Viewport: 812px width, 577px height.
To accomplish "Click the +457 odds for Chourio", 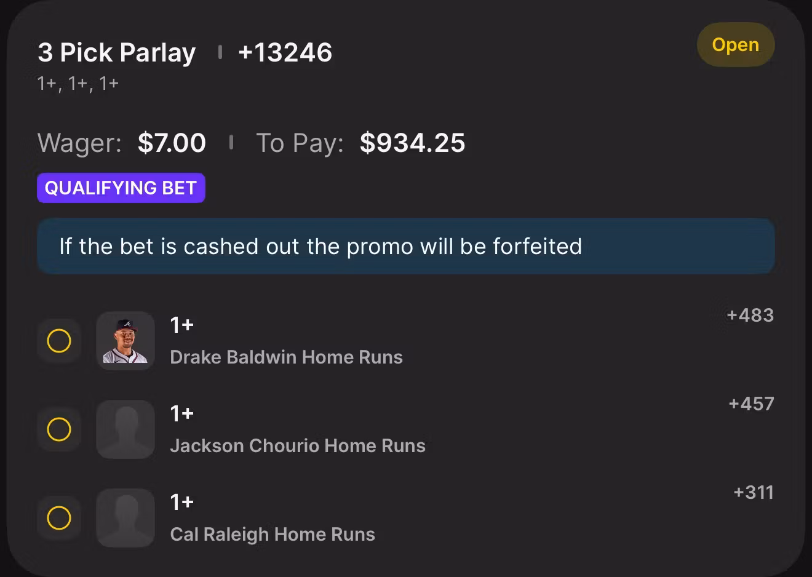I will (751, 404).
